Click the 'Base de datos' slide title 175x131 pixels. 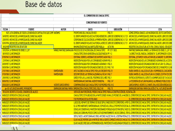[x=43, y=5]
